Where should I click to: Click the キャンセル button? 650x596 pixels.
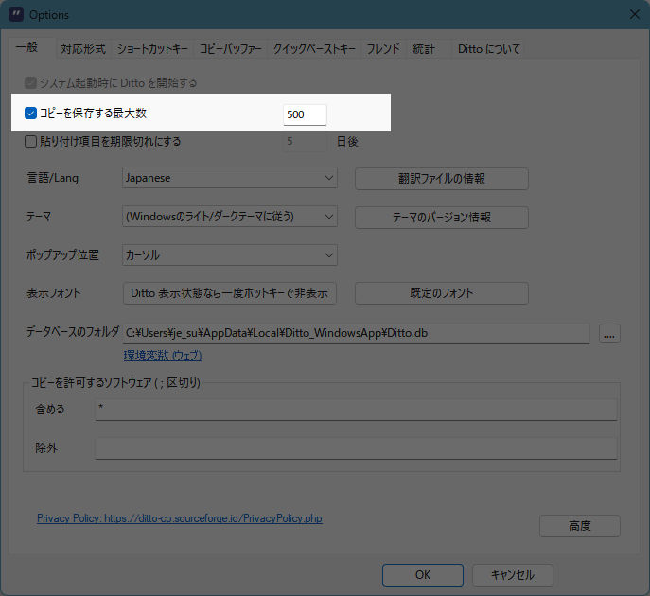[x=513, y=575]
